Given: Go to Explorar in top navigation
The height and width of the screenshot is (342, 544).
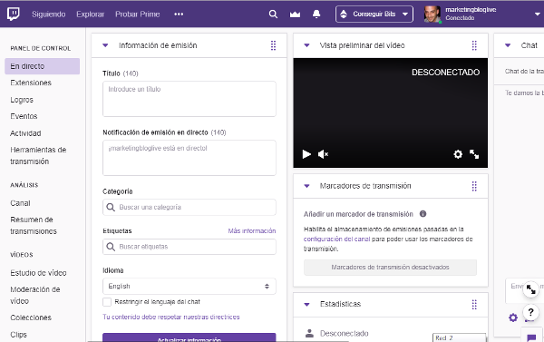Looking at the screenshot, I should pos(90,15).
